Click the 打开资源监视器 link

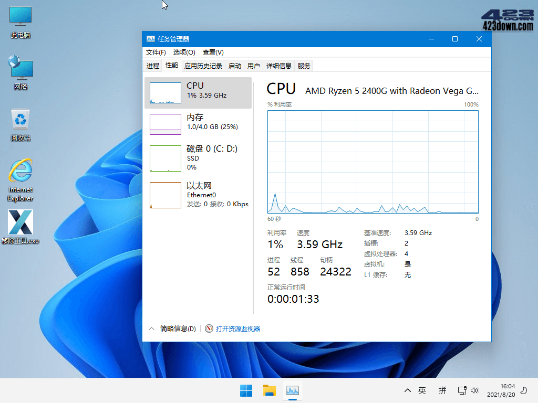pos(237,328)
